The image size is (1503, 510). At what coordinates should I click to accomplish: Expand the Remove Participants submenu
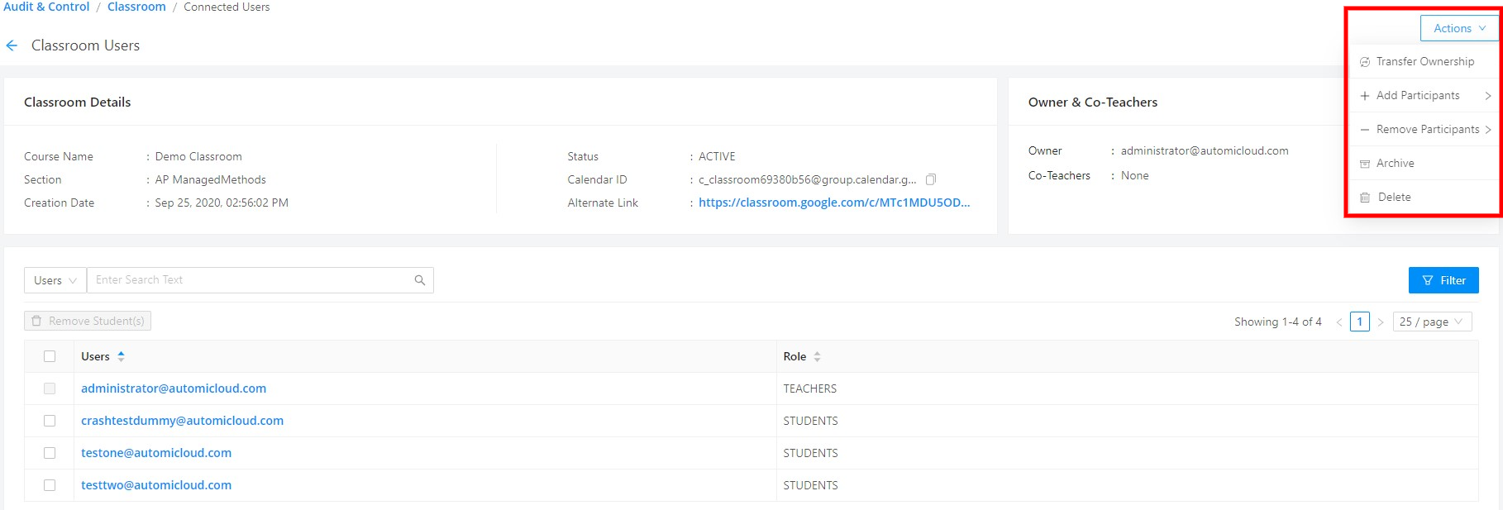pyautogui.click(x=1425, y=130)
